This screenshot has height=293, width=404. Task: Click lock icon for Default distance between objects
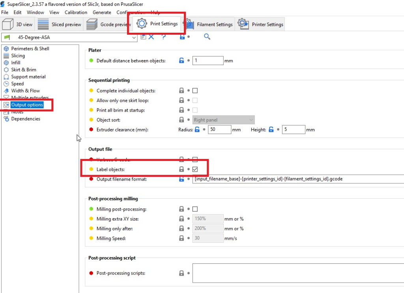click(x=181, y=60)
